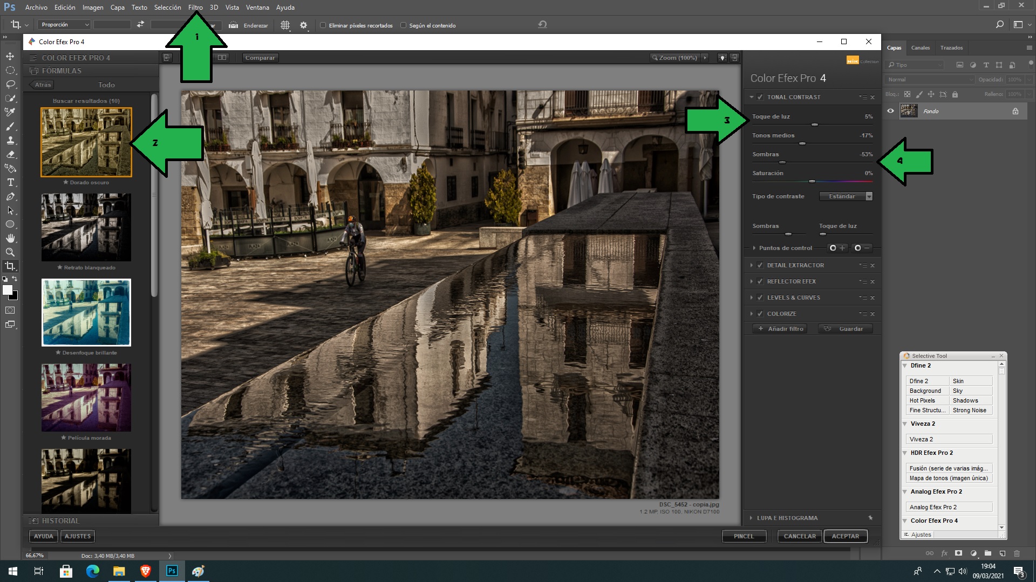
Task: Expand Lupa e Histograma panel
Action: (x=751, y=518)
